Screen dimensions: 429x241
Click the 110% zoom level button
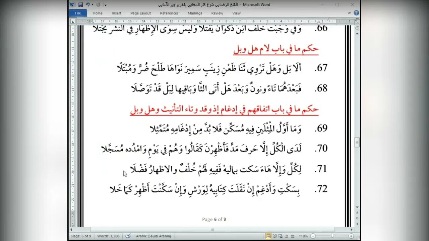tap(303, 236)
